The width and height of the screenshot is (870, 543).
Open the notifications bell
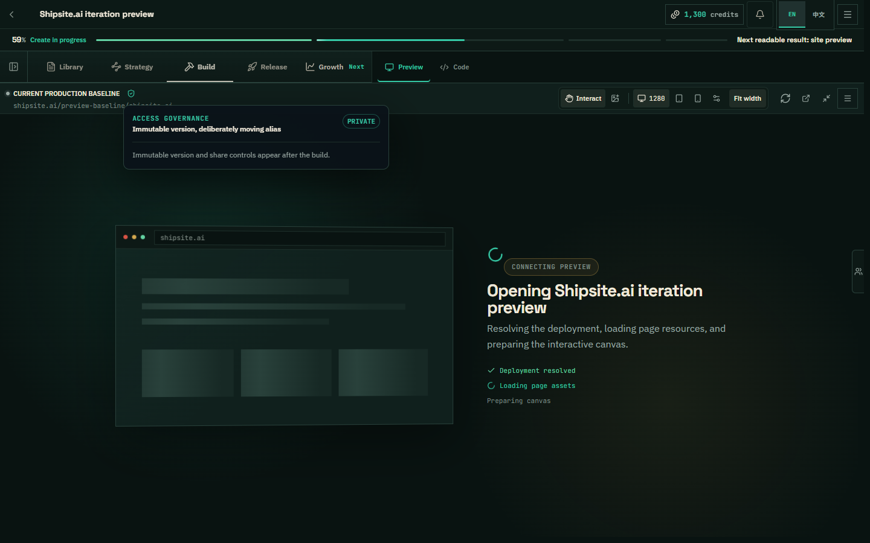[x=760, y=14]
